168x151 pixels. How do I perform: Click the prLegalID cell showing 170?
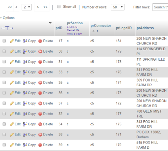(x=125, y=145)
